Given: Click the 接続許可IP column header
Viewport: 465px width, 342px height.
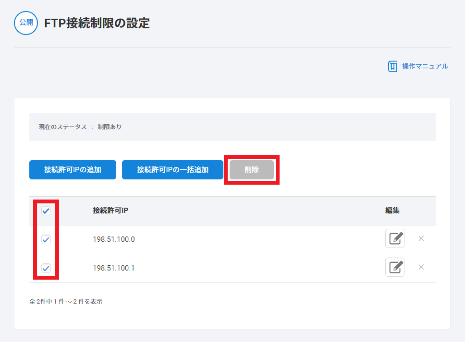Looking at the screenshot, I should coord(110,211).
